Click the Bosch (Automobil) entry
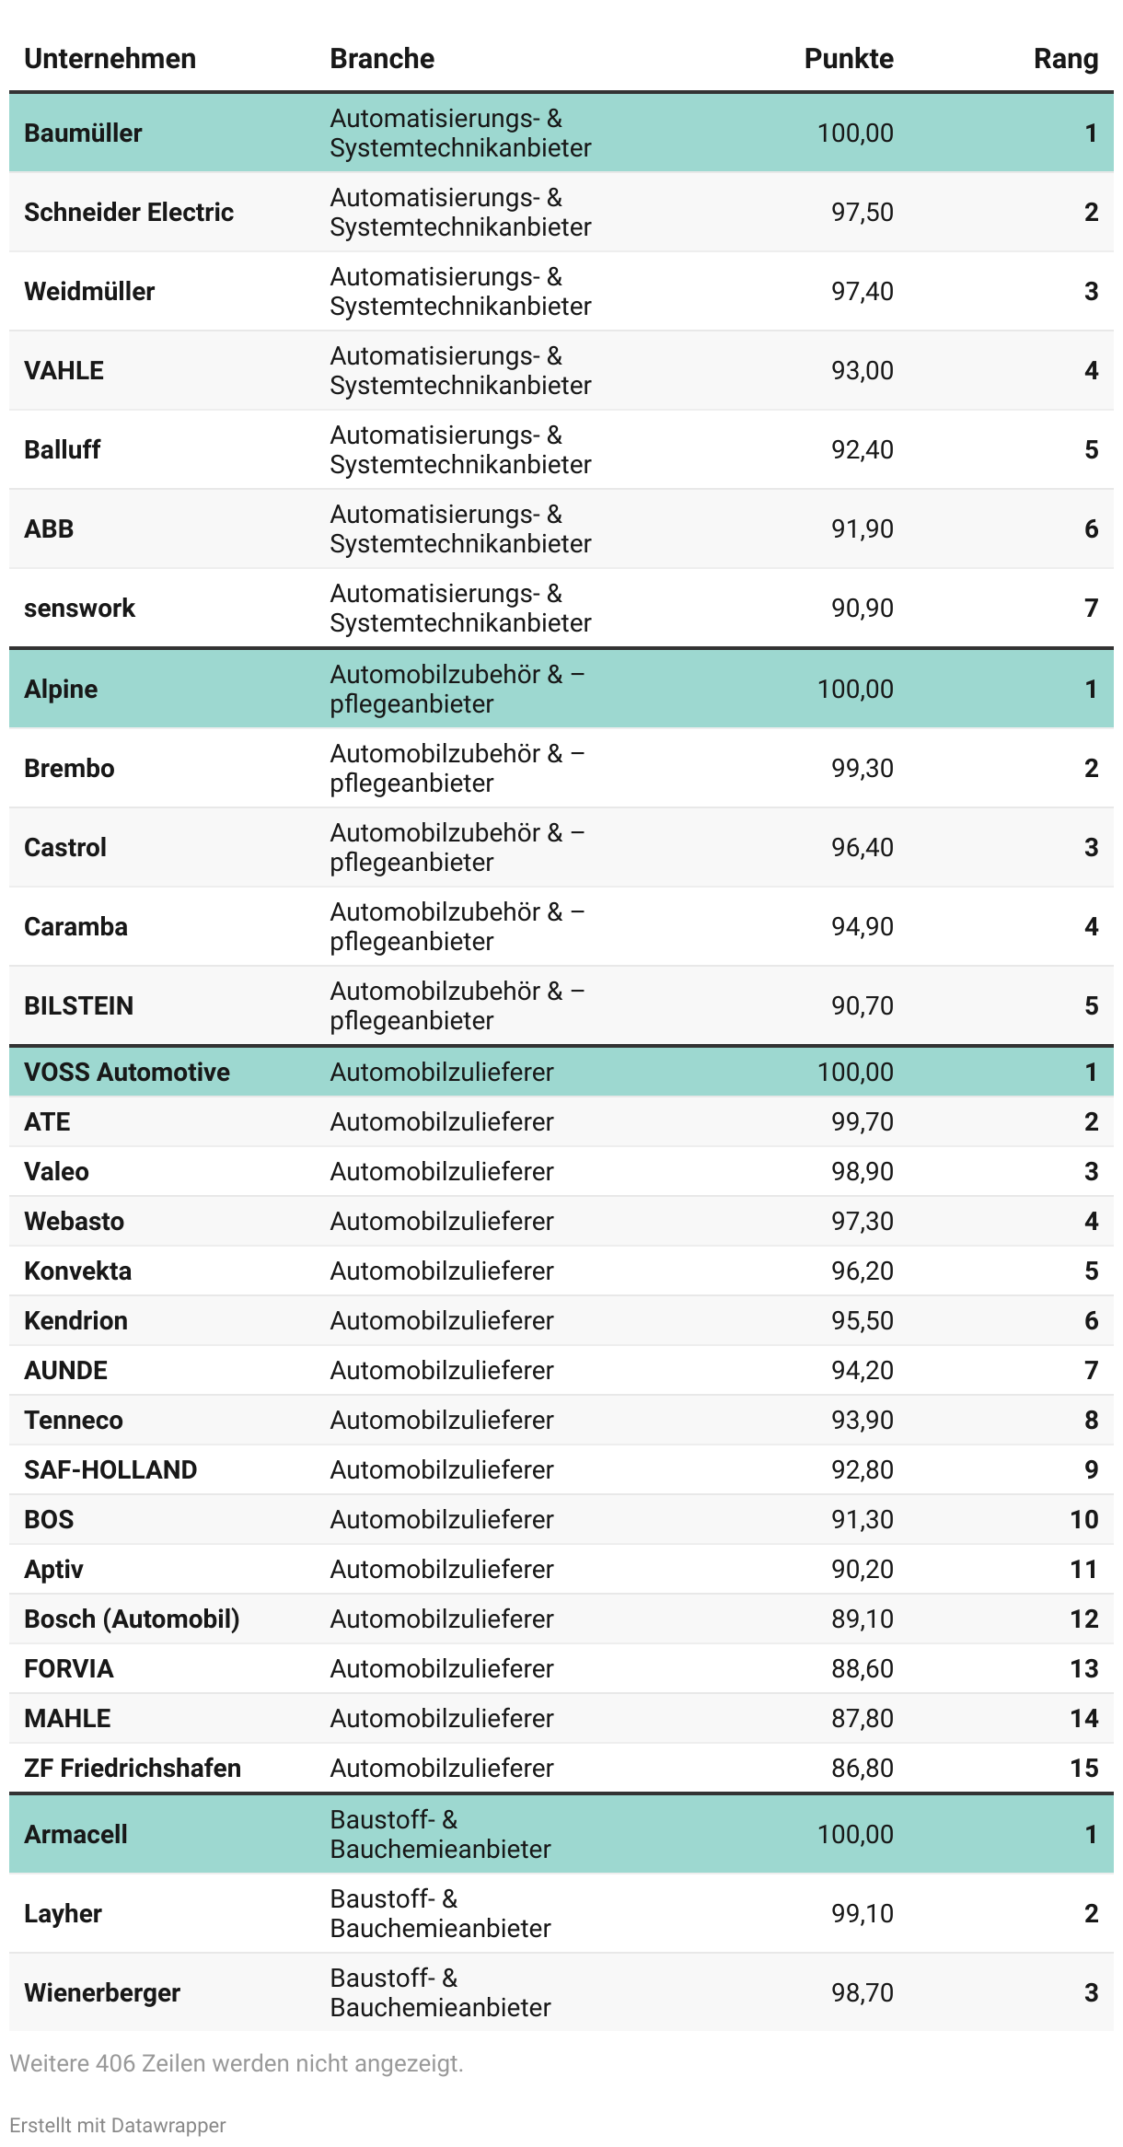 pyautogui.click(x=132, y=1619)
